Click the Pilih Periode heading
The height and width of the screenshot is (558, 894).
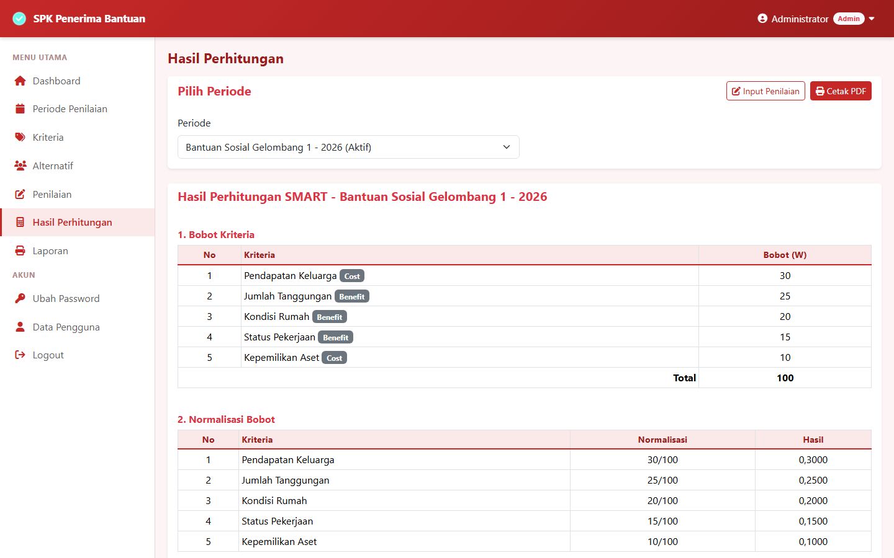[215, 91]
